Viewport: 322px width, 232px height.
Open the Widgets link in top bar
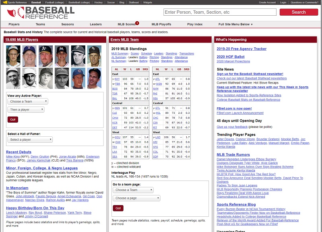pos(148,2)
